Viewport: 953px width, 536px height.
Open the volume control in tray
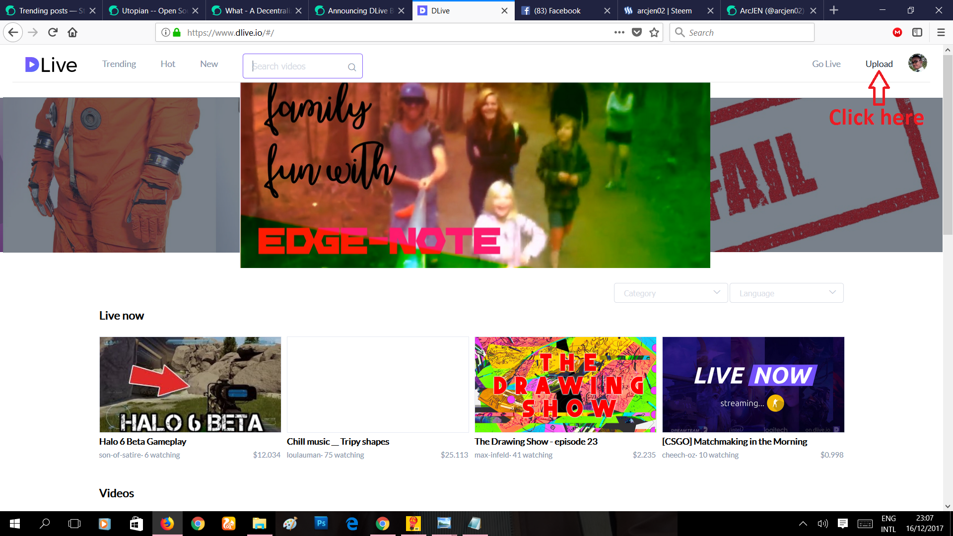822,524
